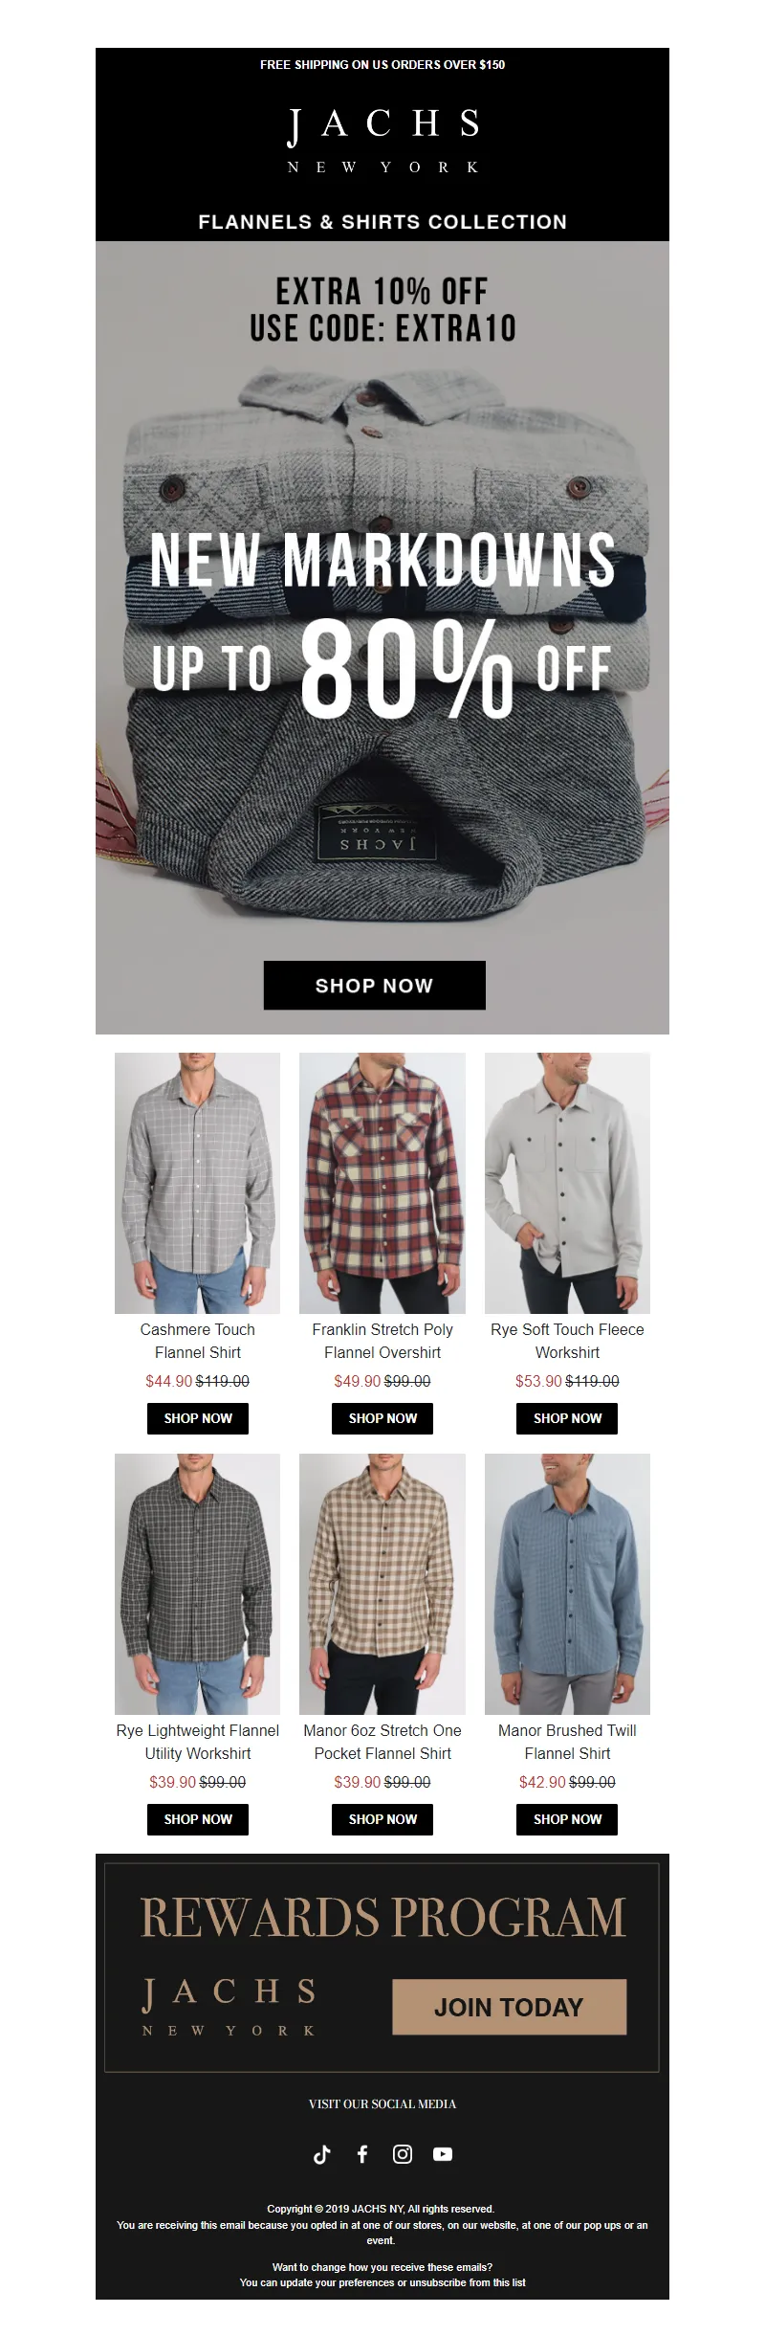Click JOIN TODAY rewards button
This screenshot has width=765, height=2336.
coord(509,2007)
